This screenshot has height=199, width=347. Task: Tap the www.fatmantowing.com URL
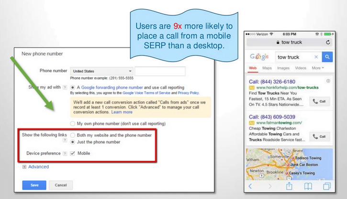pyautogui.click(x=279, y=123)
